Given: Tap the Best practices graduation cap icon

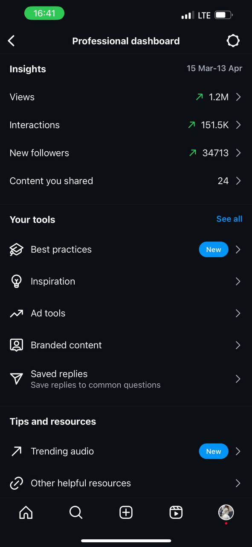Looking at the screenshot, I should [16, 250].
